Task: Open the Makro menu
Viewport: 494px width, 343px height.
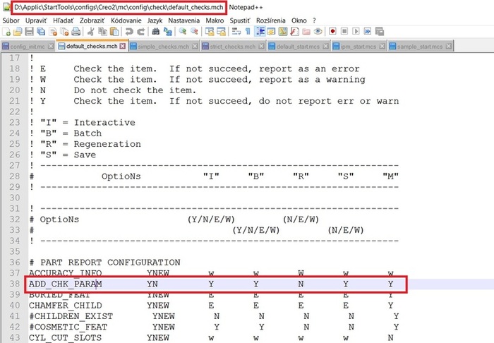Action: click(215, 21)
